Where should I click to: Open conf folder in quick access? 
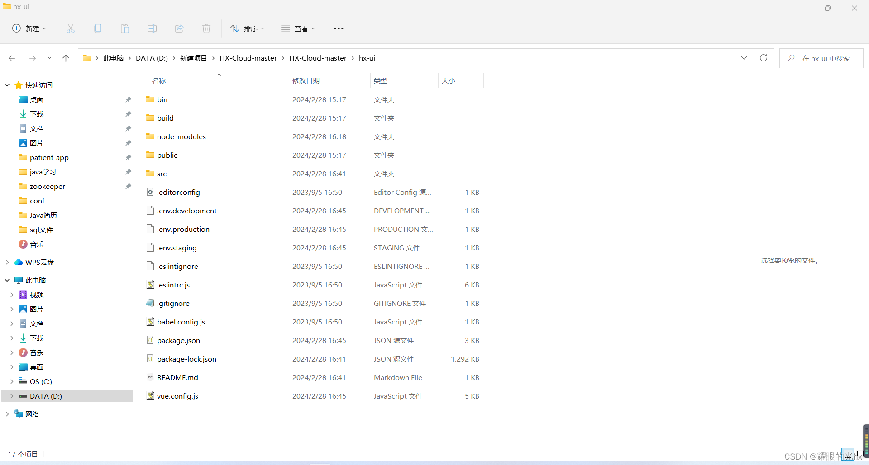pyautogui.click(x=37, y=201)
